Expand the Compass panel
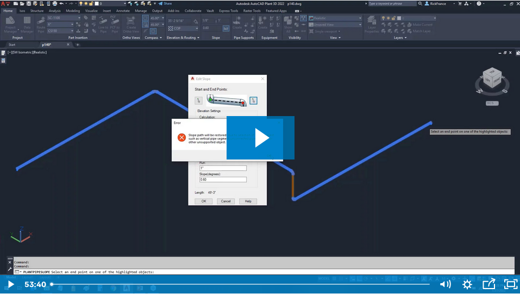Screen dimensions: 520x294 pyautogui.click(x=153, y=38)
